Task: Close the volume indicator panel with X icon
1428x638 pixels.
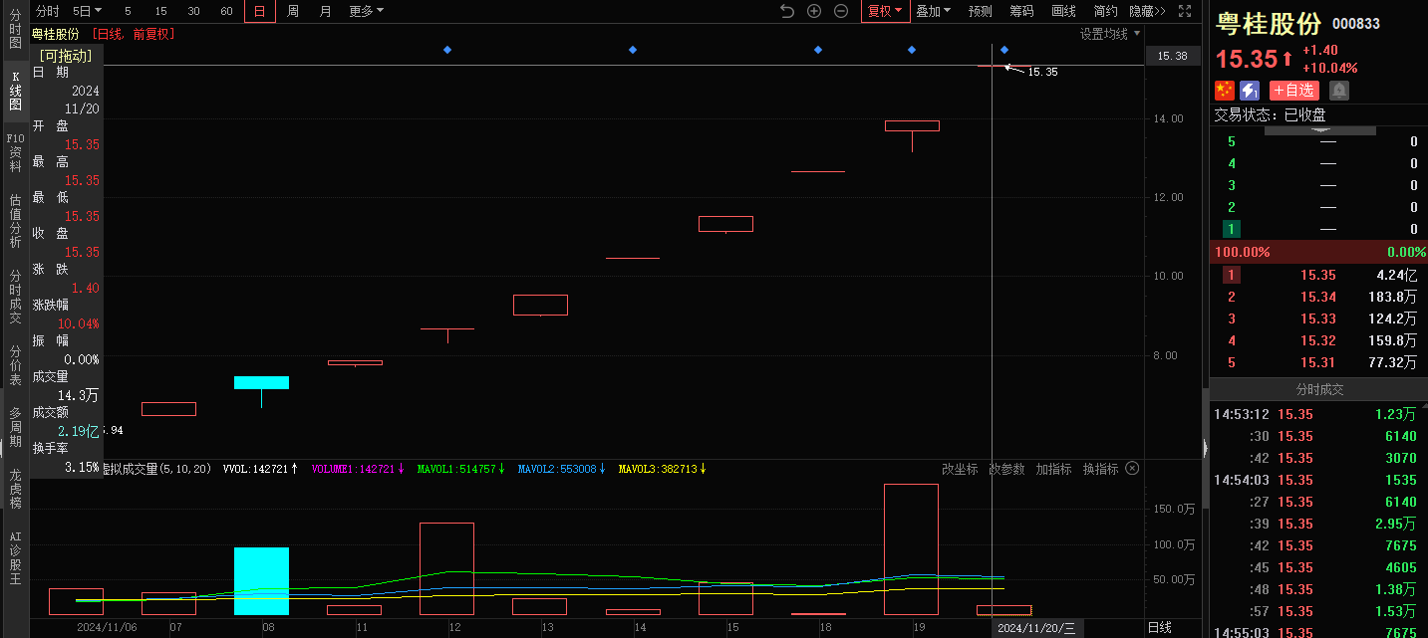Action: (x=1131, y=469)
